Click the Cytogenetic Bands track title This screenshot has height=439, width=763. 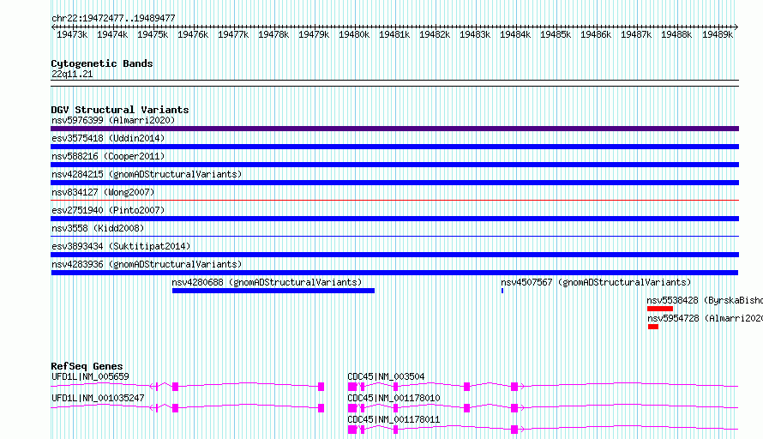(102, 63)
